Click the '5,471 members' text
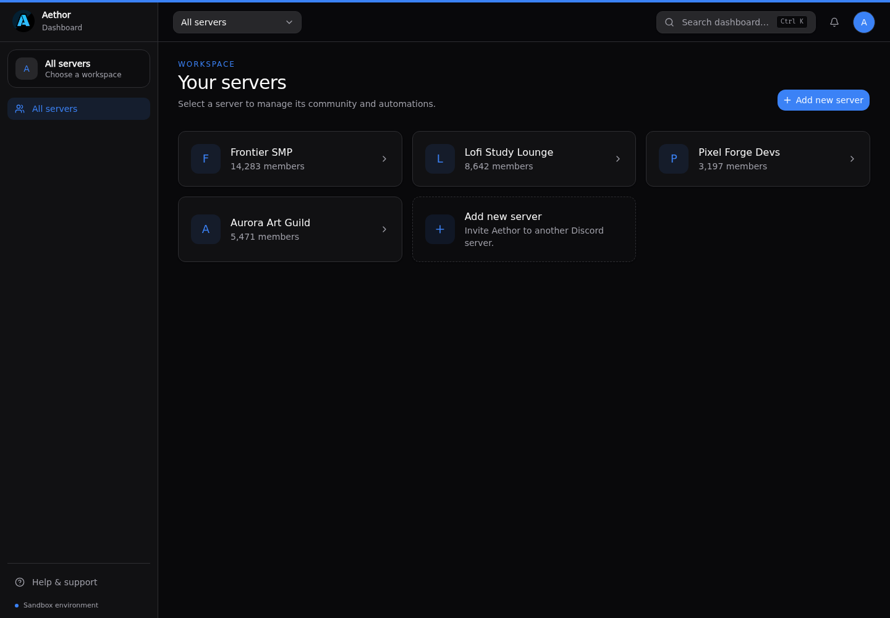The height and width of the screenshot is (618, 890). pos(265,237)
